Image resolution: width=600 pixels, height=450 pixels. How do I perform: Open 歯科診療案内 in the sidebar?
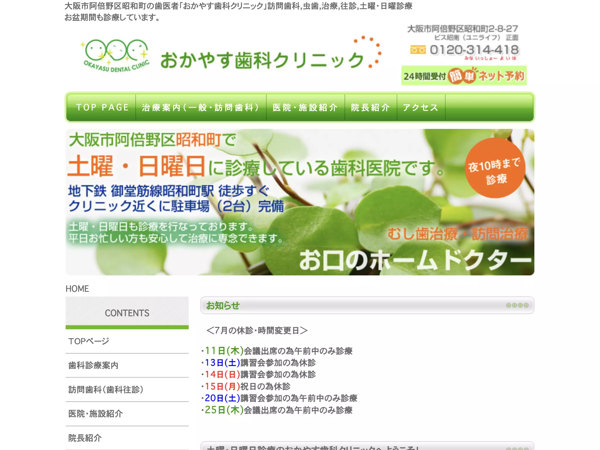127,365
